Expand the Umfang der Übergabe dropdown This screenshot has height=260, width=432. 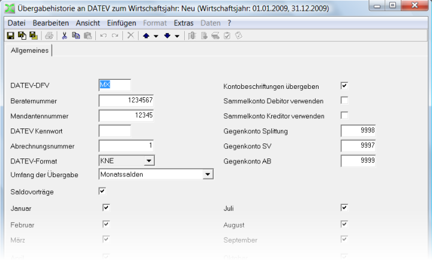pyautogui.click(x=208, y=174)
